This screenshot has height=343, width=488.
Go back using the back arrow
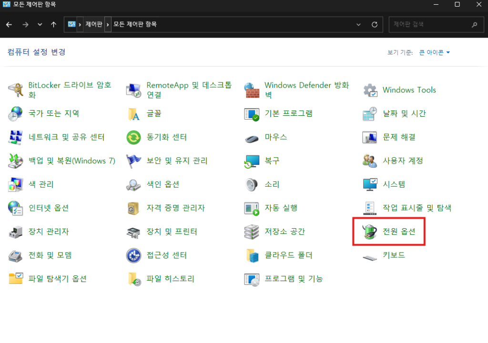9,24
